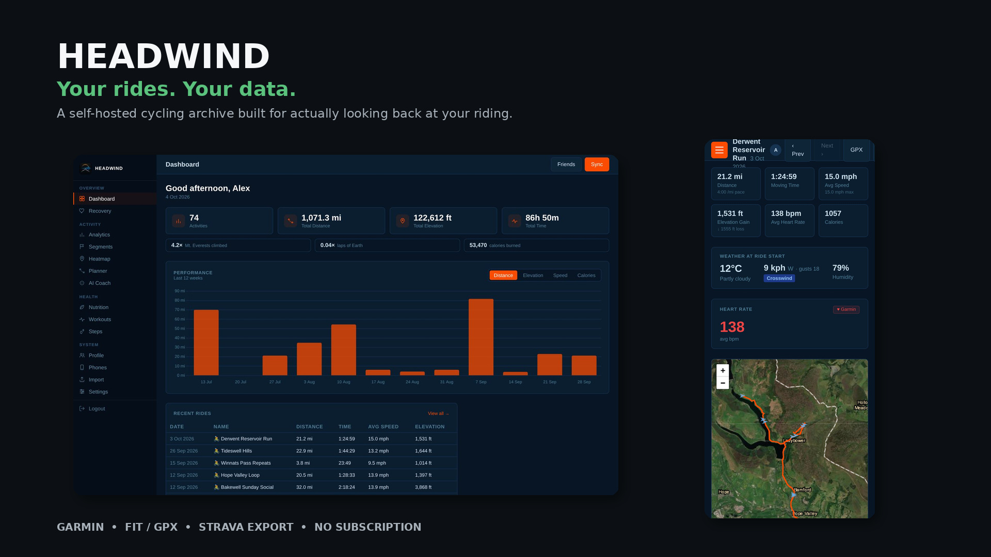Screen dimensions: 991x557
Task: Open Profile in the sidebar
Action: [115, 355]
